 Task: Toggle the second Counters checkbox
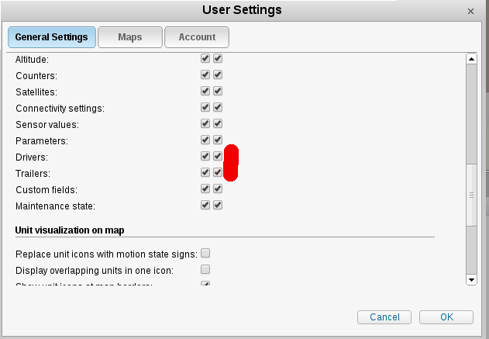(x=219, y=75)
